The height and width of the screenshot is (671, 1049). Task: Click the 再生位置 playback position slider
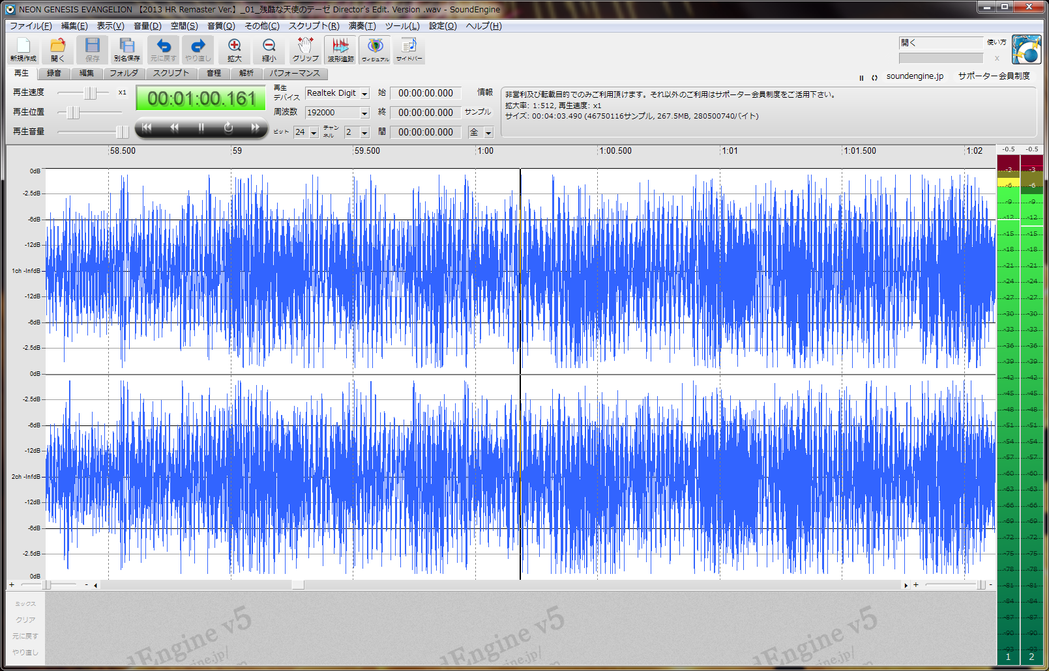coord(90,113)
